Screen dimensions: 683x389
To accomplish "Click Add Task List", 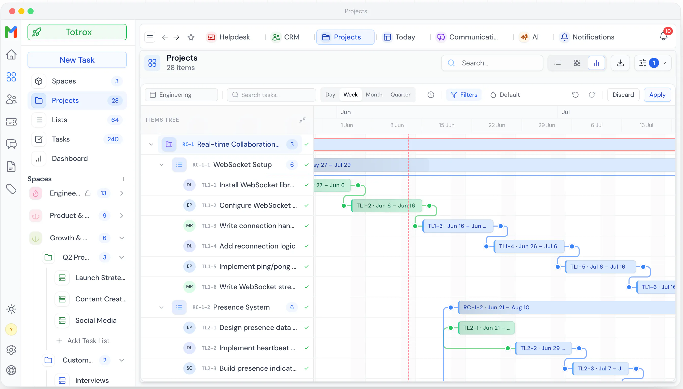I will (83, 341).
